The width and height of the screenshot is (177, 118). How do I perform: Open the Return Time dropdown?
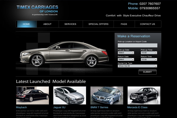click(149, 59)
